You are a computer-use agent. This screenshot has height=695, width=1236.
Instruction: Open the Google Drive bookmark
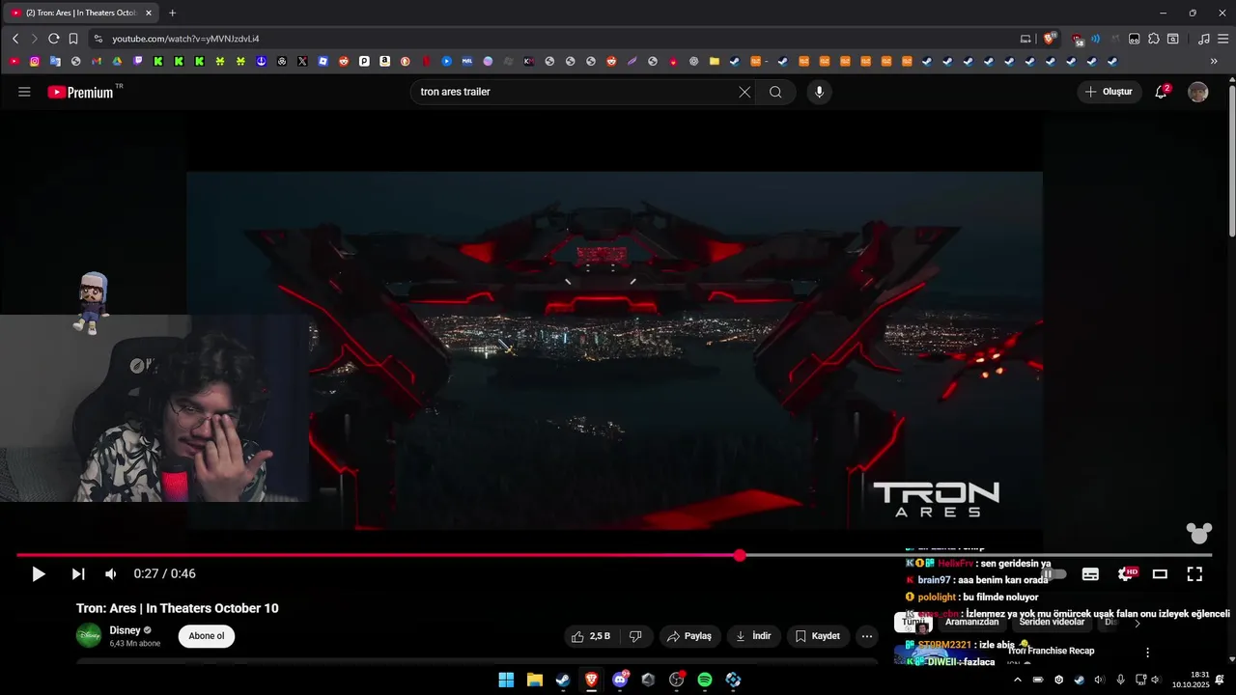click(117, 61)
